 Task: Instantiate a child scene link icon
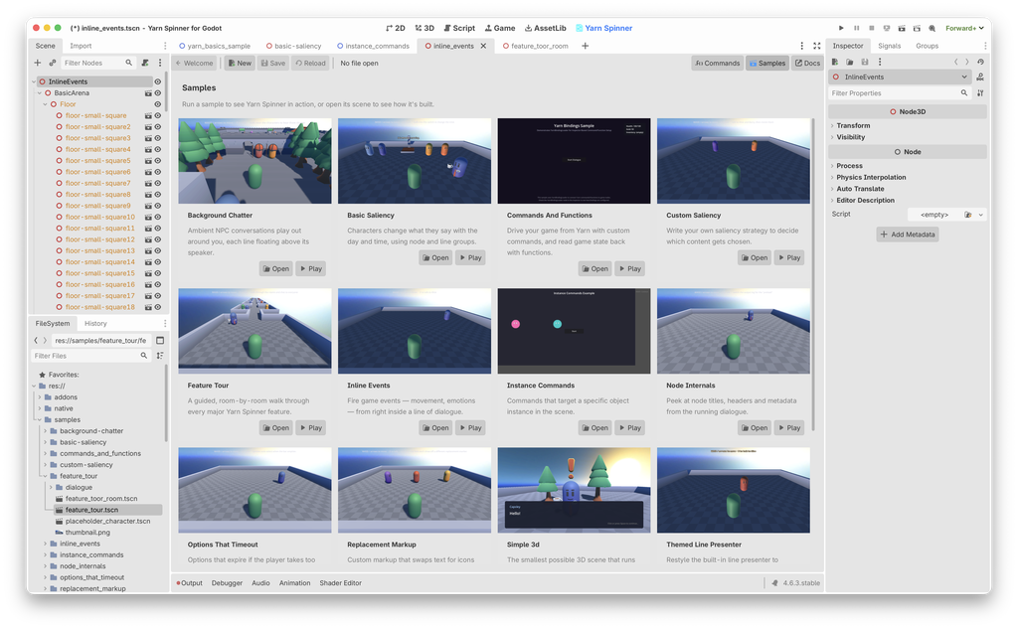(53, 63)
